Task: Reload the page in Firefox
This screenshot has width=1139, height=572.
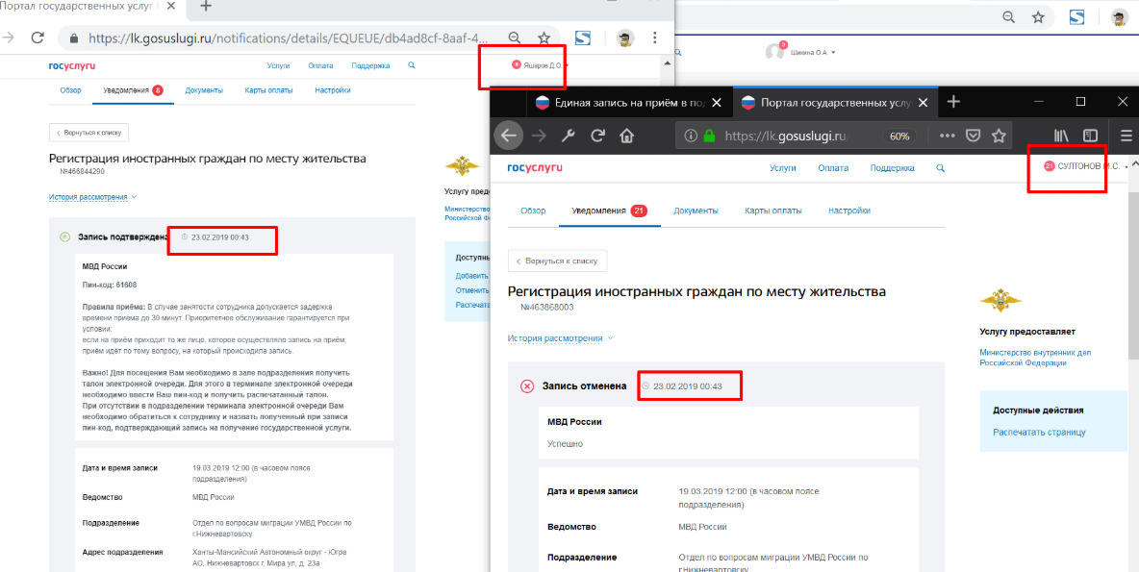Action: coord(597,135)
